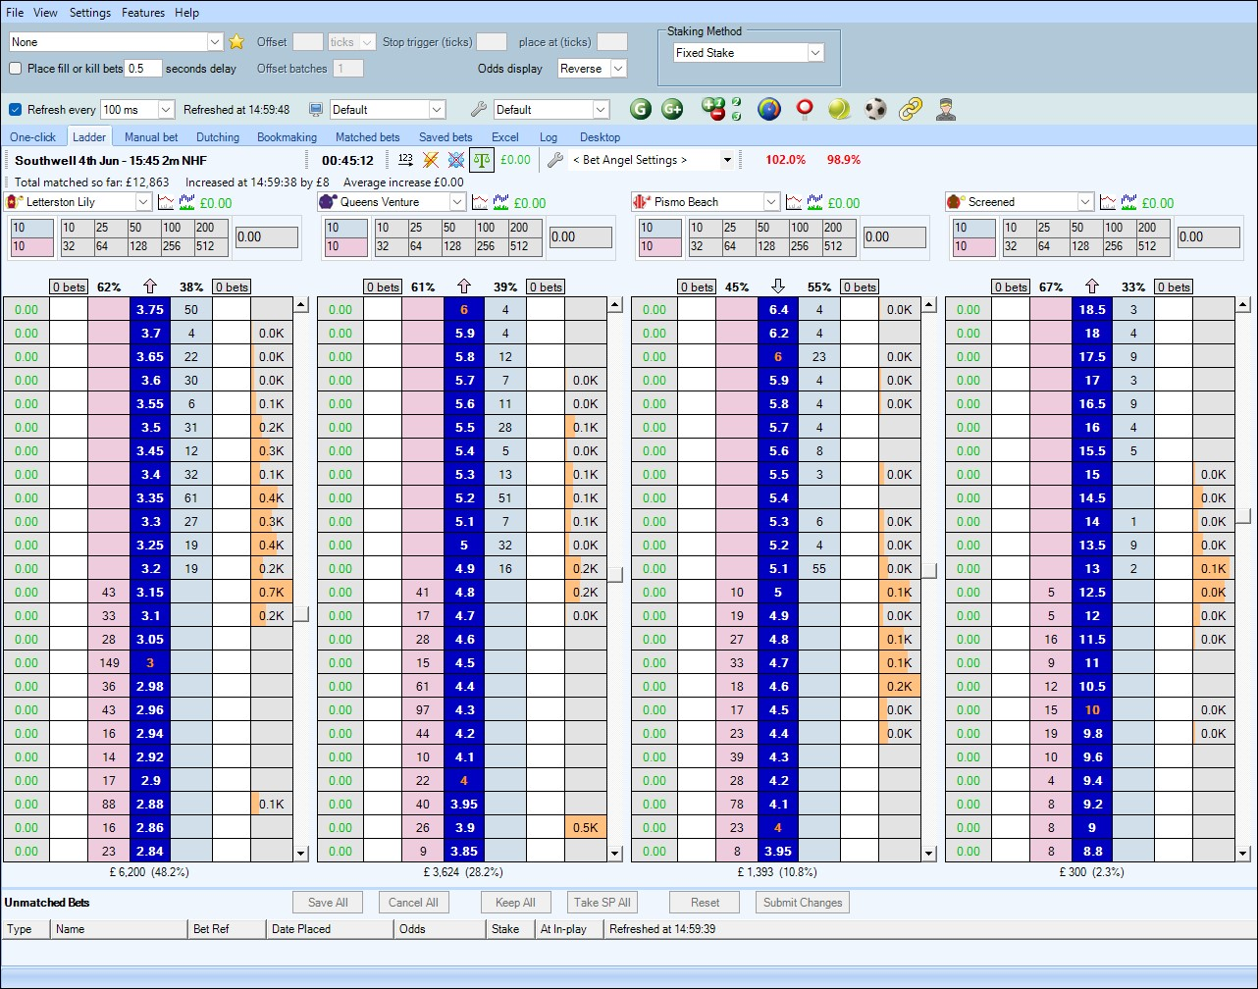Viewport: 1258px width, 989px height.
Task: Open the price chart icon for Letterston Lily
Action: pos(166,202)
